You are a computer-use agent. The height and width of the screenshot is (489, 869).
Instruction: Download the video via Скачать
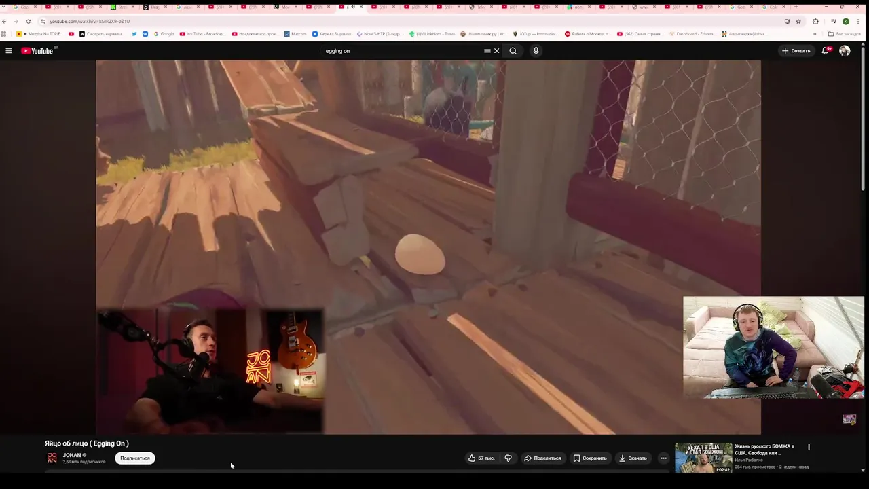pyautogui.click(x=633, y=458)
